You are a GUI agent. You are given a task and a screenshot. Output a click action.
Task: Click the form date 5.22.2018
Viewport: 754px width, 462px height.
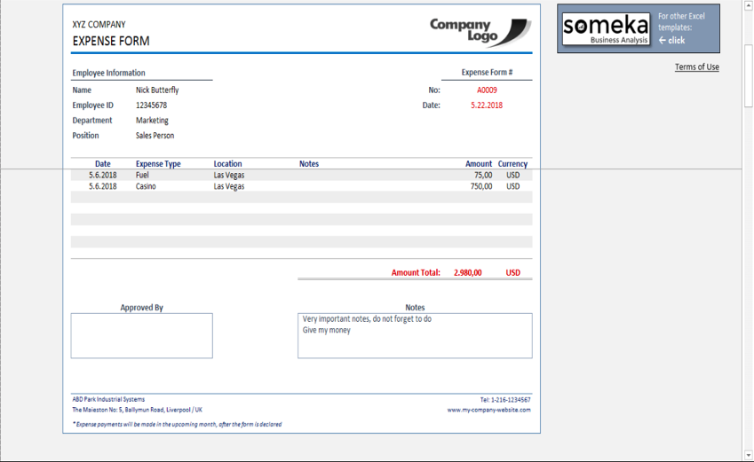(487, 106)
